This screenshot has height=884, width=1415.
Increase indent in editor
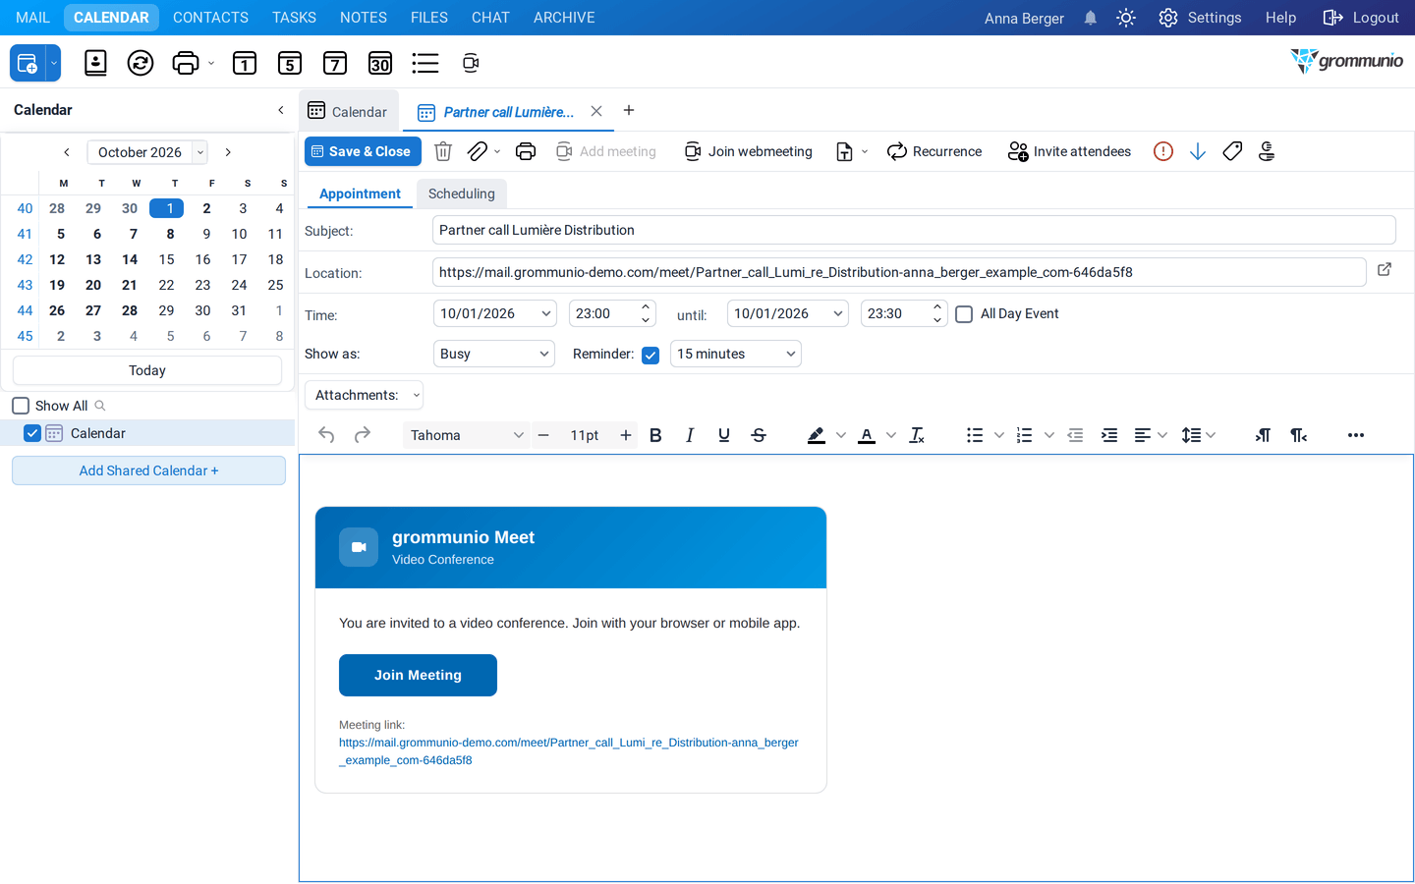click(1109, 435)
